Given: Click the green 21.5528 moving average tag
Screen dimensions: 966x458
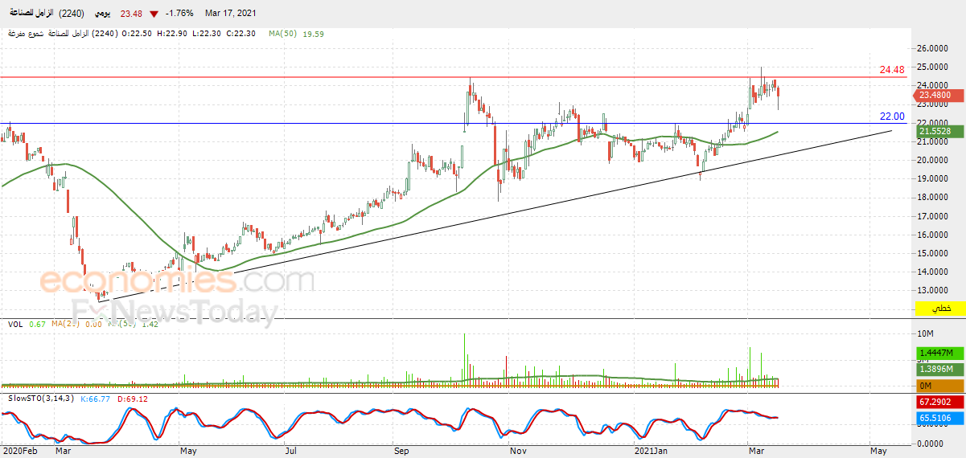Looking at the screenshot, I should [939, 131].
